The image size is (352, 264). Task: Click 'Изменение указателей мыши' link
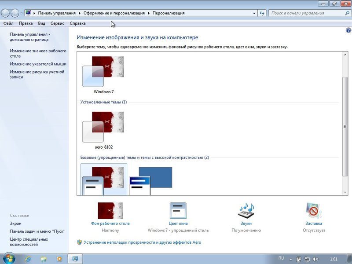38,64
